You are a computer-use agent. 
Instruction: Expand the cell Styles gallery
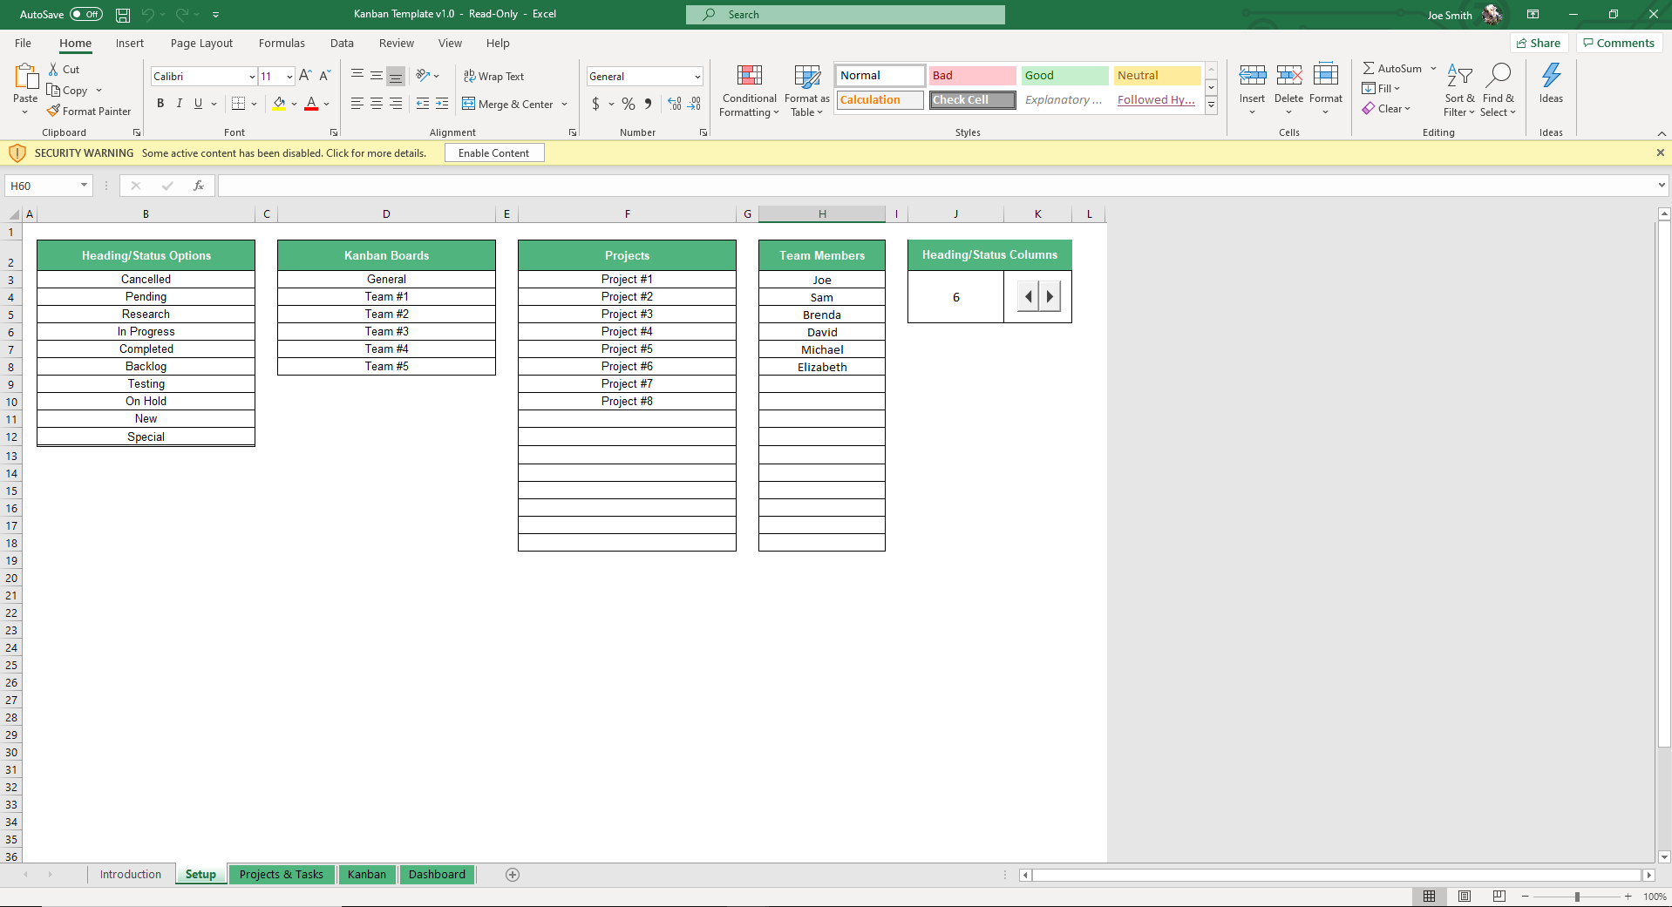[1211, 105]
